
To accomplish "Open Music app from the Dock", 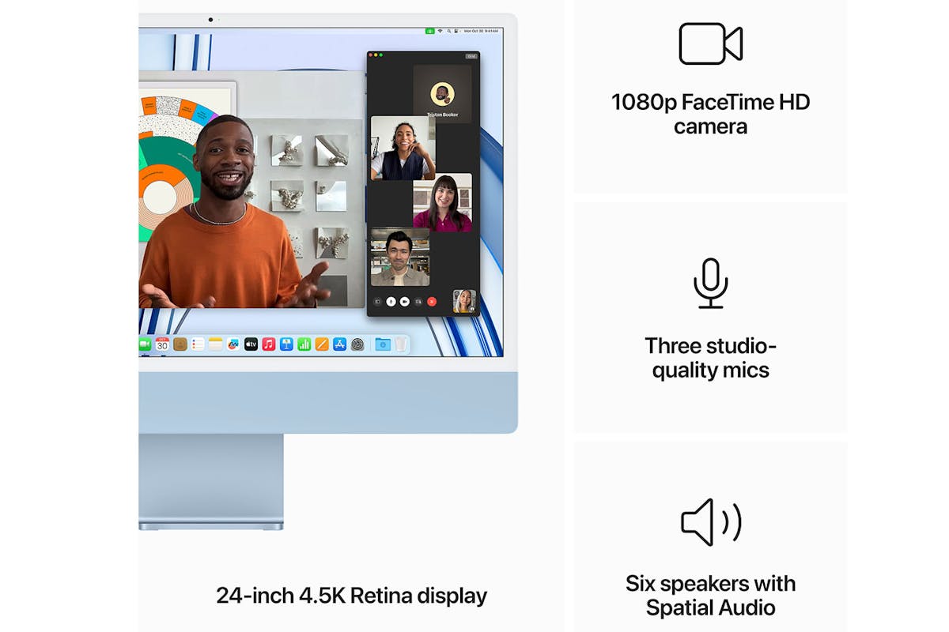I will pyautogui.click(x=269, y=344).
